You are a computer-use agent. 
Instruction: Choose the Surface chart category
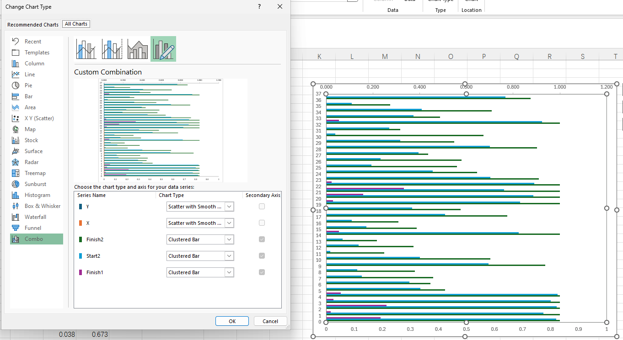[37, 151]
